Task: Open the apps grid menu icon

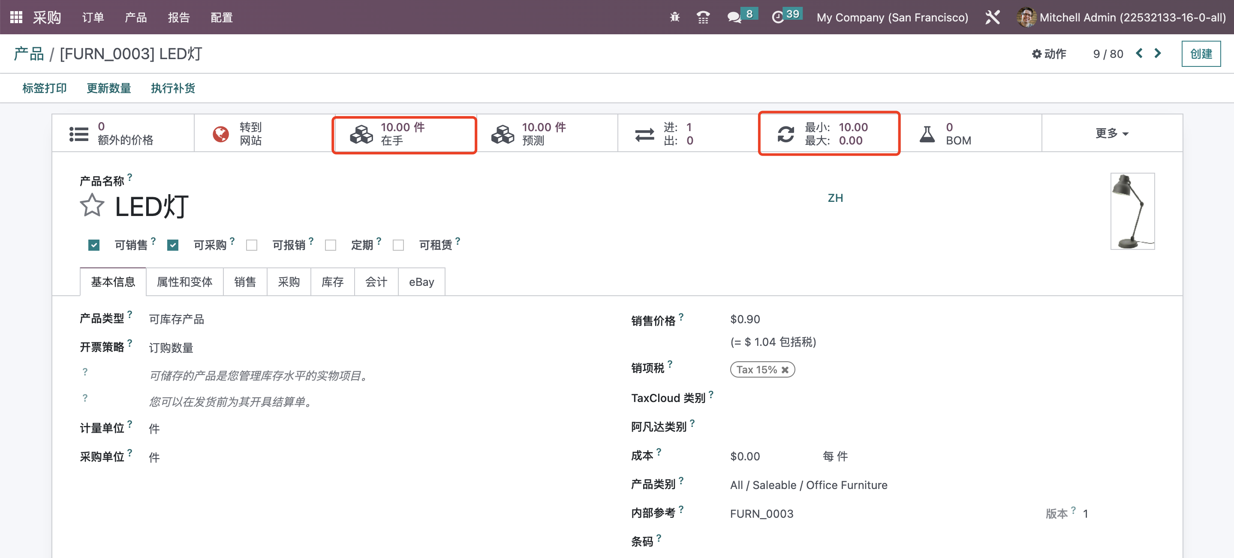Action: click(x=16, y=17)
